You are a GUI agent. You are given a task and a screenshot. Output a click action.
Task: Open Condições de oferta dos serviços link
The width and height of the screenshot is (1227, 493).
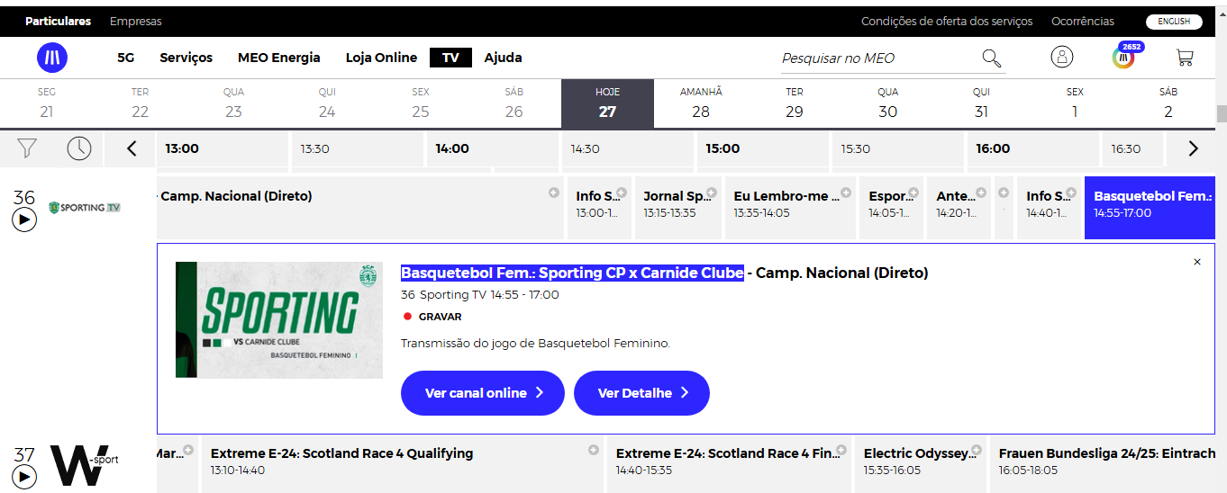pos(947,22)
